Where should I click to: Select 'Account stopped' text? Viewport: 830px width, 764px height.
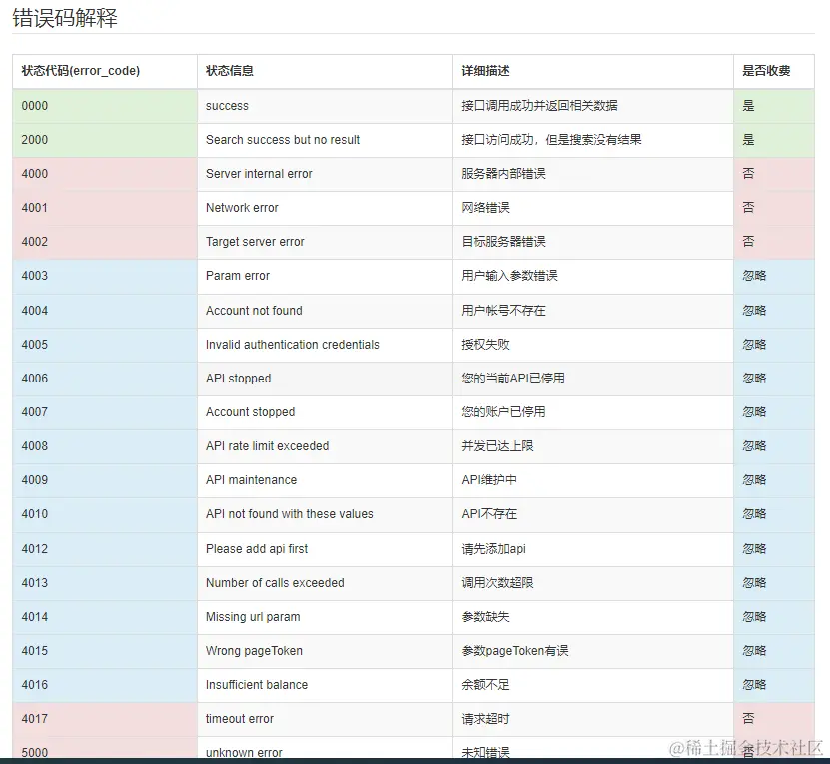(x=250, y=412)
